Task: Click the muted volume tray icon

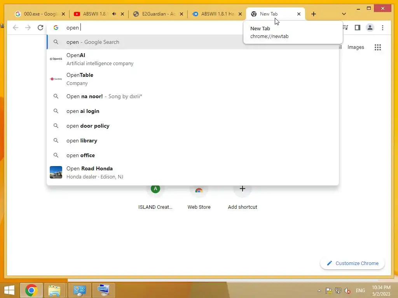Action: pyautogui.click(x=347, y=290)
